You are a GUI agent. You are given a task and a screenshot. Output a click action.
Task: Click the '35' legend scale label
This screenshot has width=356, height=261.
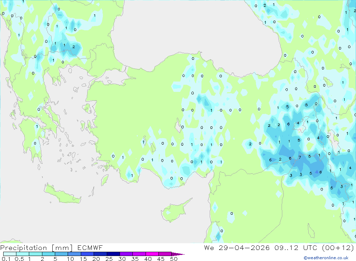135,259
